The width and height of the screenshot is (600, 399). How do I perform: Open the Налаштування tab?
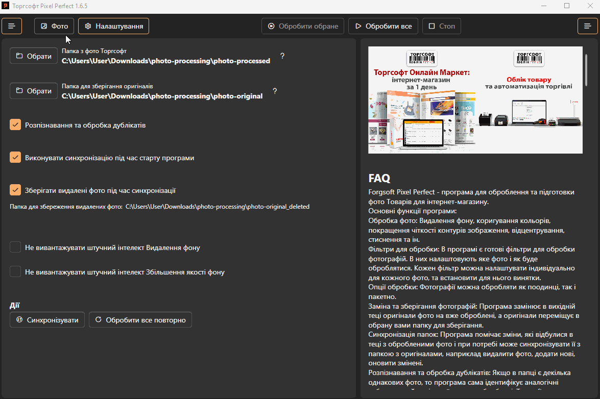113,26
